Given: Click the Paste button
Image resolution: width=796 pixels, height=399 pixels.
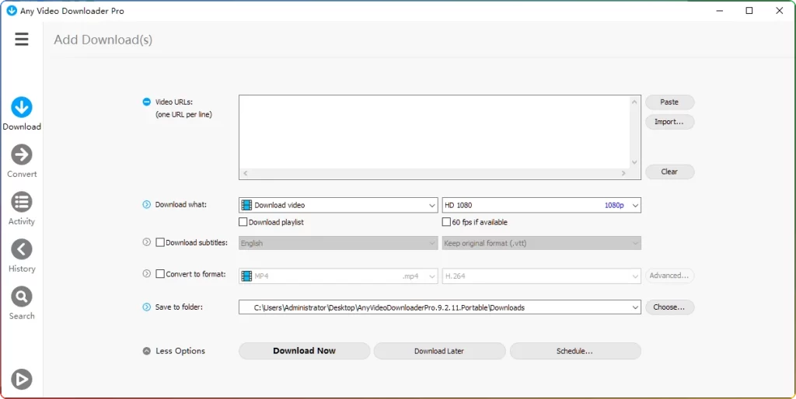Looking at the screenshot, I should (x=669, y=102).
